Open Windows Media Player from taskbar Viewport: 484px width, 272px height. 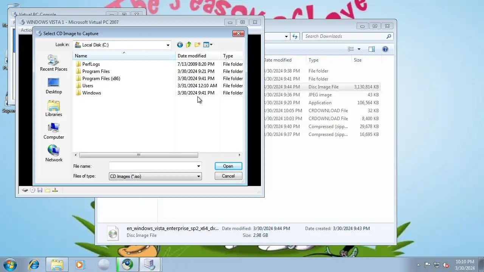(x=80, y=265)
